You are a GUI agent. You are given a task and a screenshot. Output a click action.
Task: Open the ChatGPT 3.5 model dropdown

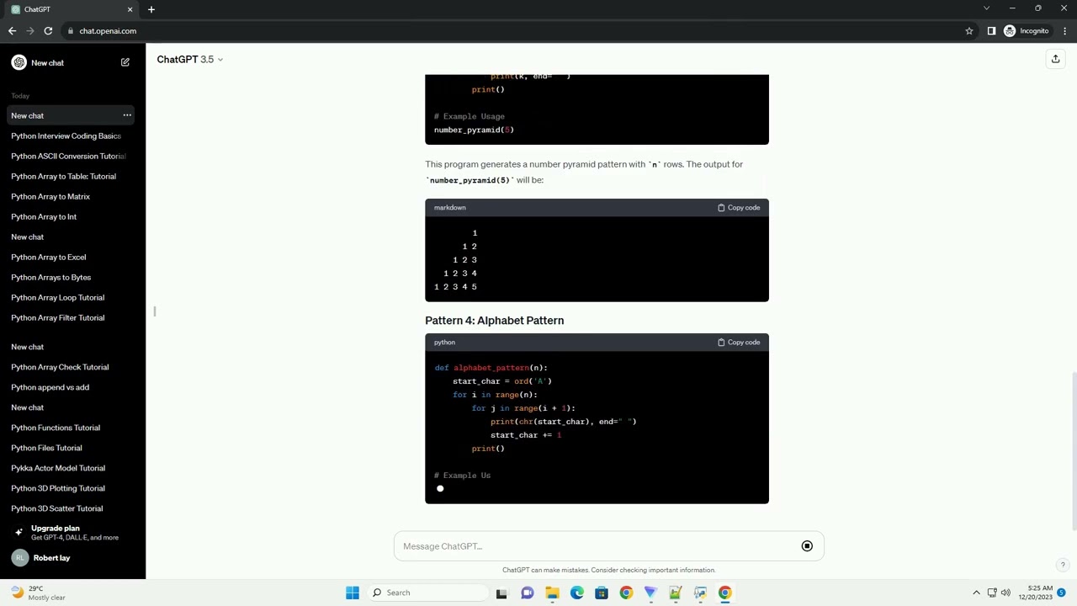pos(190,60)
